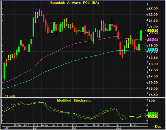Select the 7/15 date marker
This screenshot has height=130, width=166.
pyautogui.click(x=97, y=126)
